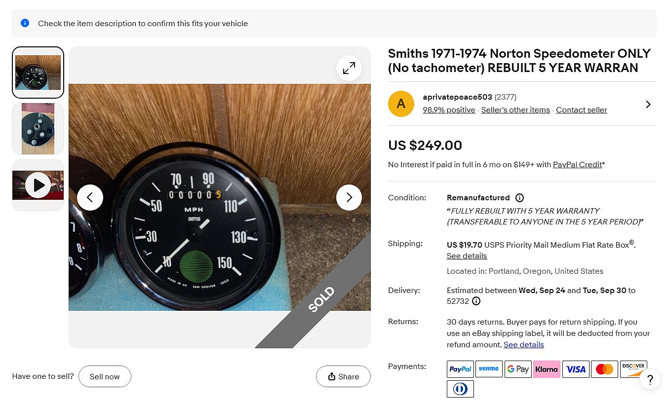The image size is (669, 403).
Task: Play the product video thumbnail
Action: 38,184
